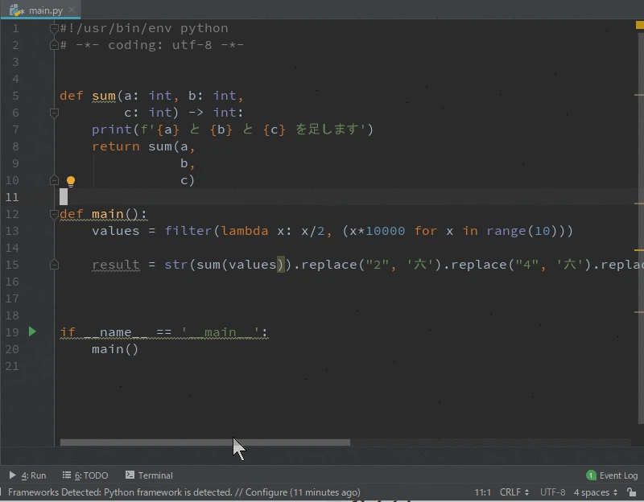Click the yellow inspection indicator at top right
This screenshot has height=502, width=644.
pos(639,25)
